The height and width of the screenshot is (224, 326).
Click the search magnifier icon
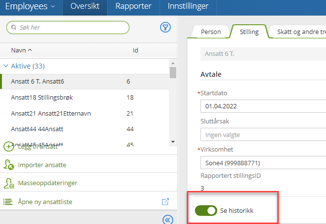[14, 27]
